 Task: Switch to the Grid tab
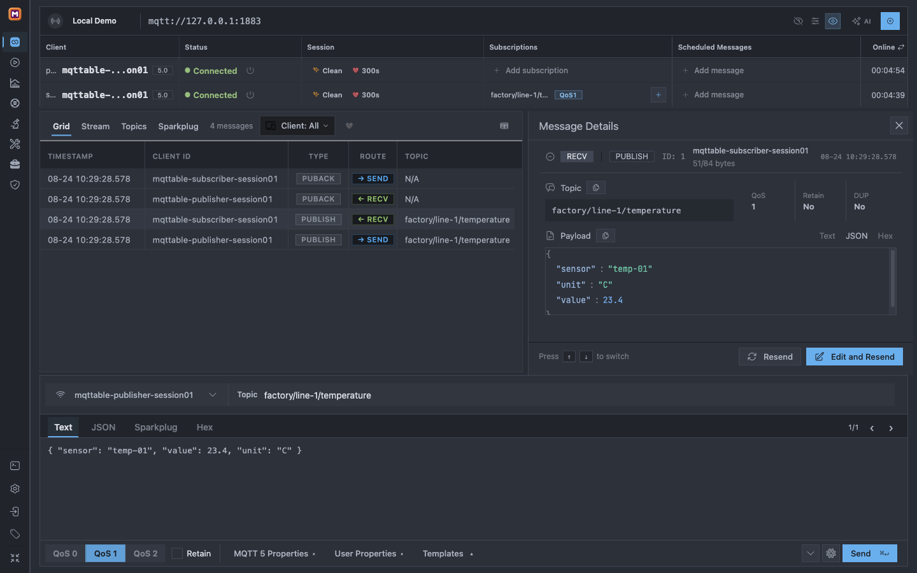61,126
